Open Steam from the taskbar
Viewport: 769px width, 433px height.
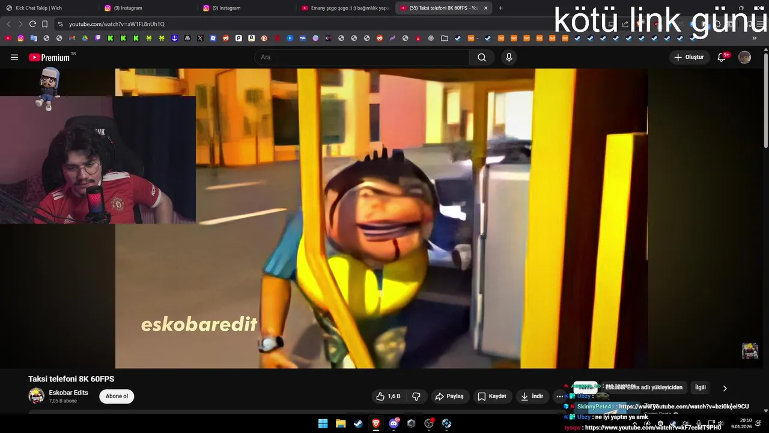358,423
